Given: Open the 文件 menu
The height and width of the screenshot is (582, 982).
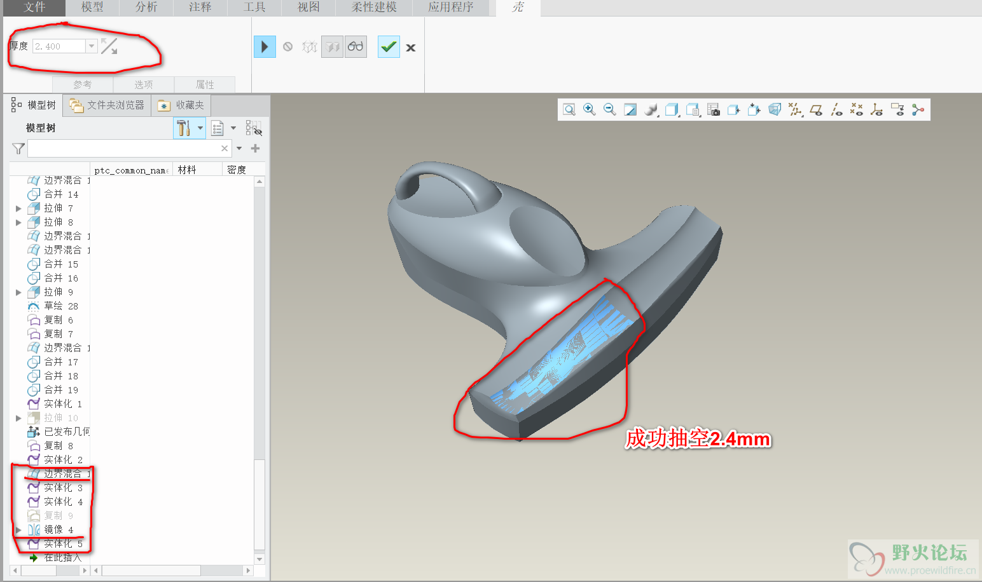Looking at the screenshot, I should (x=34, y=8).
